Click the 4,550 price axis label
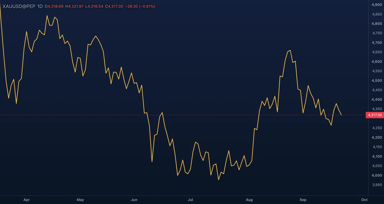The height and width of the screenshot is (204, 384). point(377,71)
